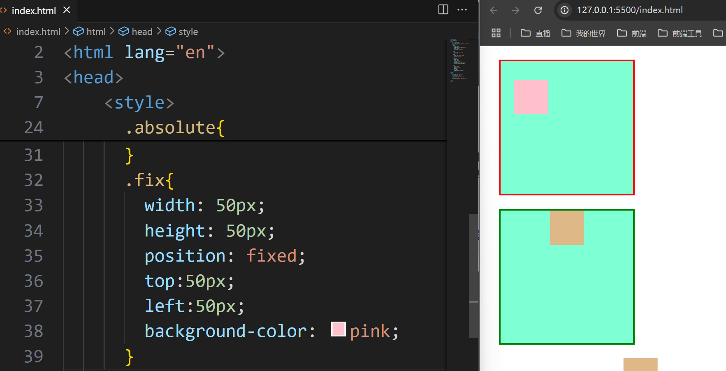Viewport: 726px width, 371px height.
Task: Open the pink color swatch picker
Action: pyautogui.click(x=339, y=329)
